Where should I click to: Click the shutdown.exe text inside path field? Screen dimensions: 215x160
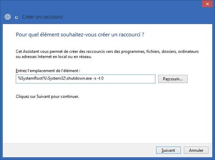click(x=79, y=78)
